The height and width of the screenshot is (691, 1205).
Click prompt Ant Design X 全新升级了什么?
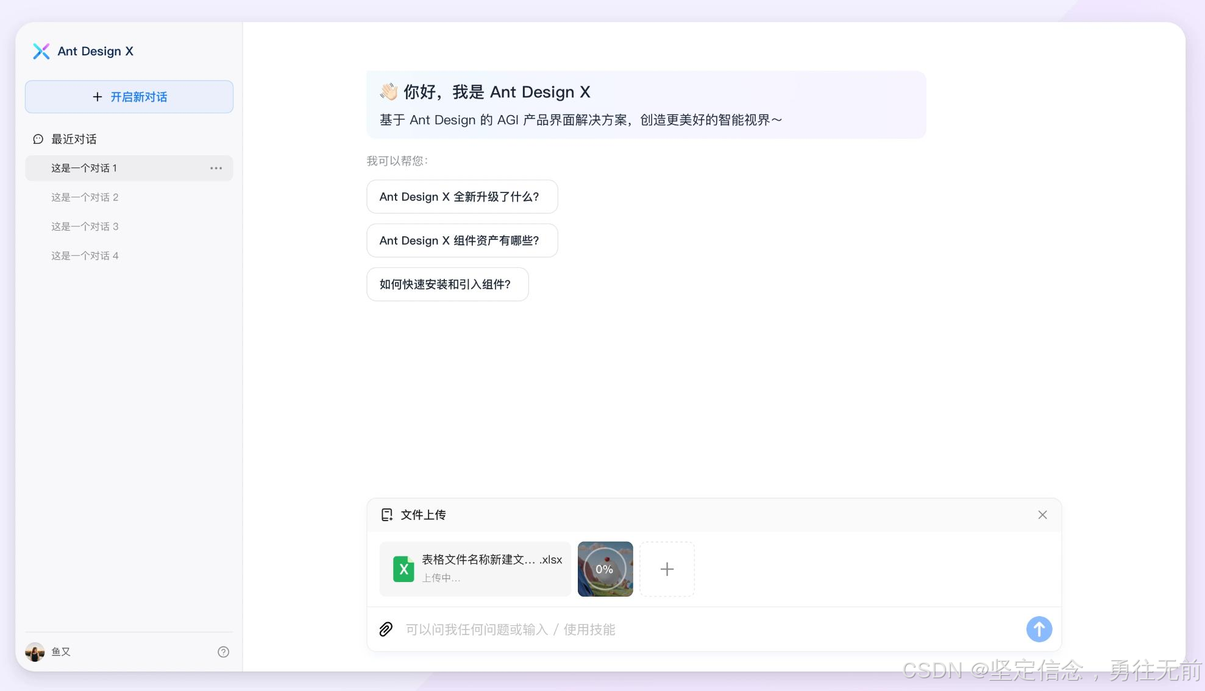click(x=461, y=197)
